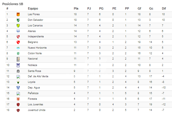Click the Equipo column header
Viewport: 172px width, 116px height.
pos(33,8)
